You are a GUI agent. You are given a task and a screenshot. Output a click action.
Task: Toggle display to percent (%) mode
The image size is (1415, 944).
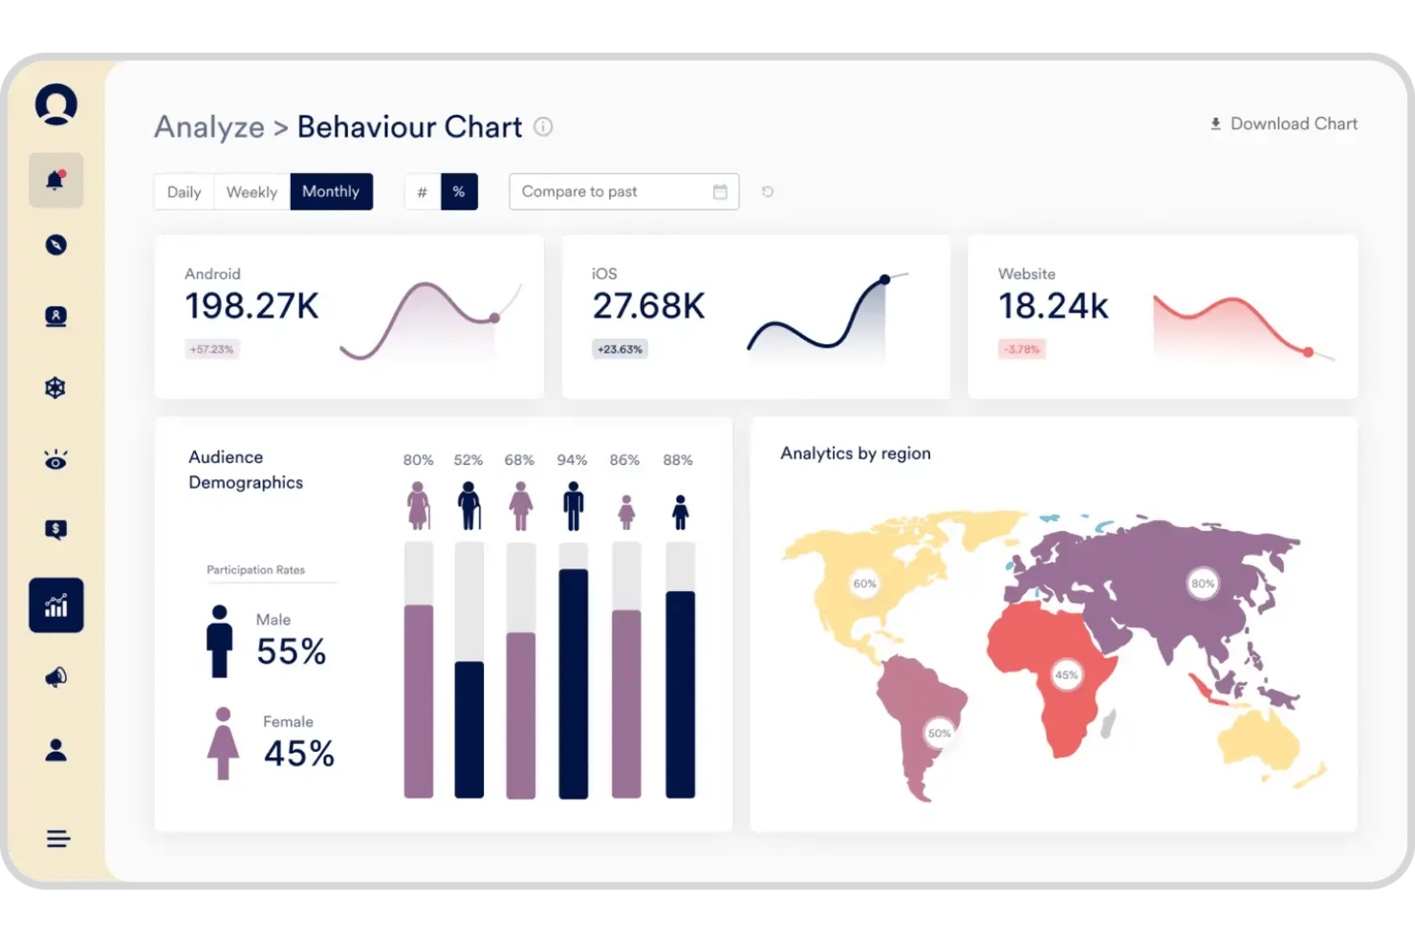[x=459, y=191]
